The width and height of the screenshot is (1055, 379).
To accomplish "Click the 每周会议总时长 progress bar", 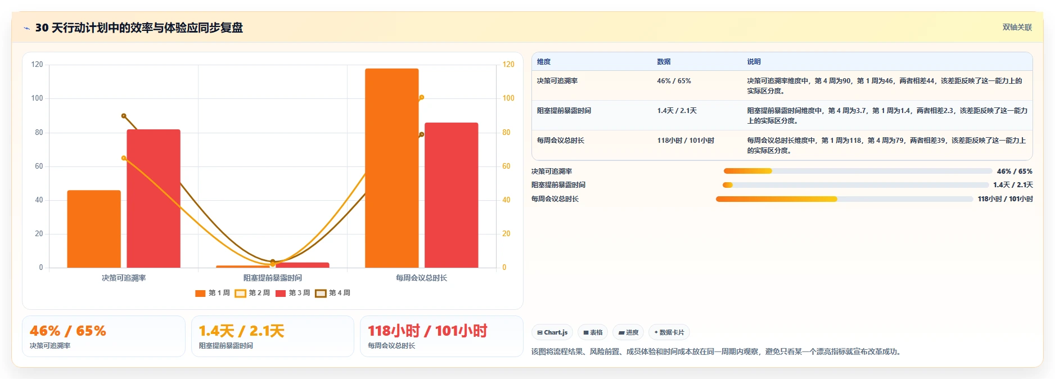I will point(844,199).
